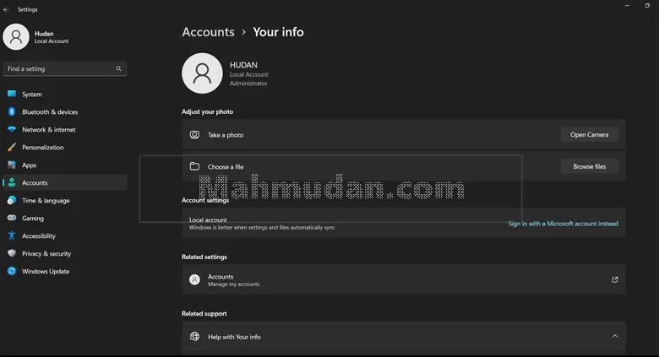Open Gaming settings
This screenshot has width=659, height=357.
65,218
